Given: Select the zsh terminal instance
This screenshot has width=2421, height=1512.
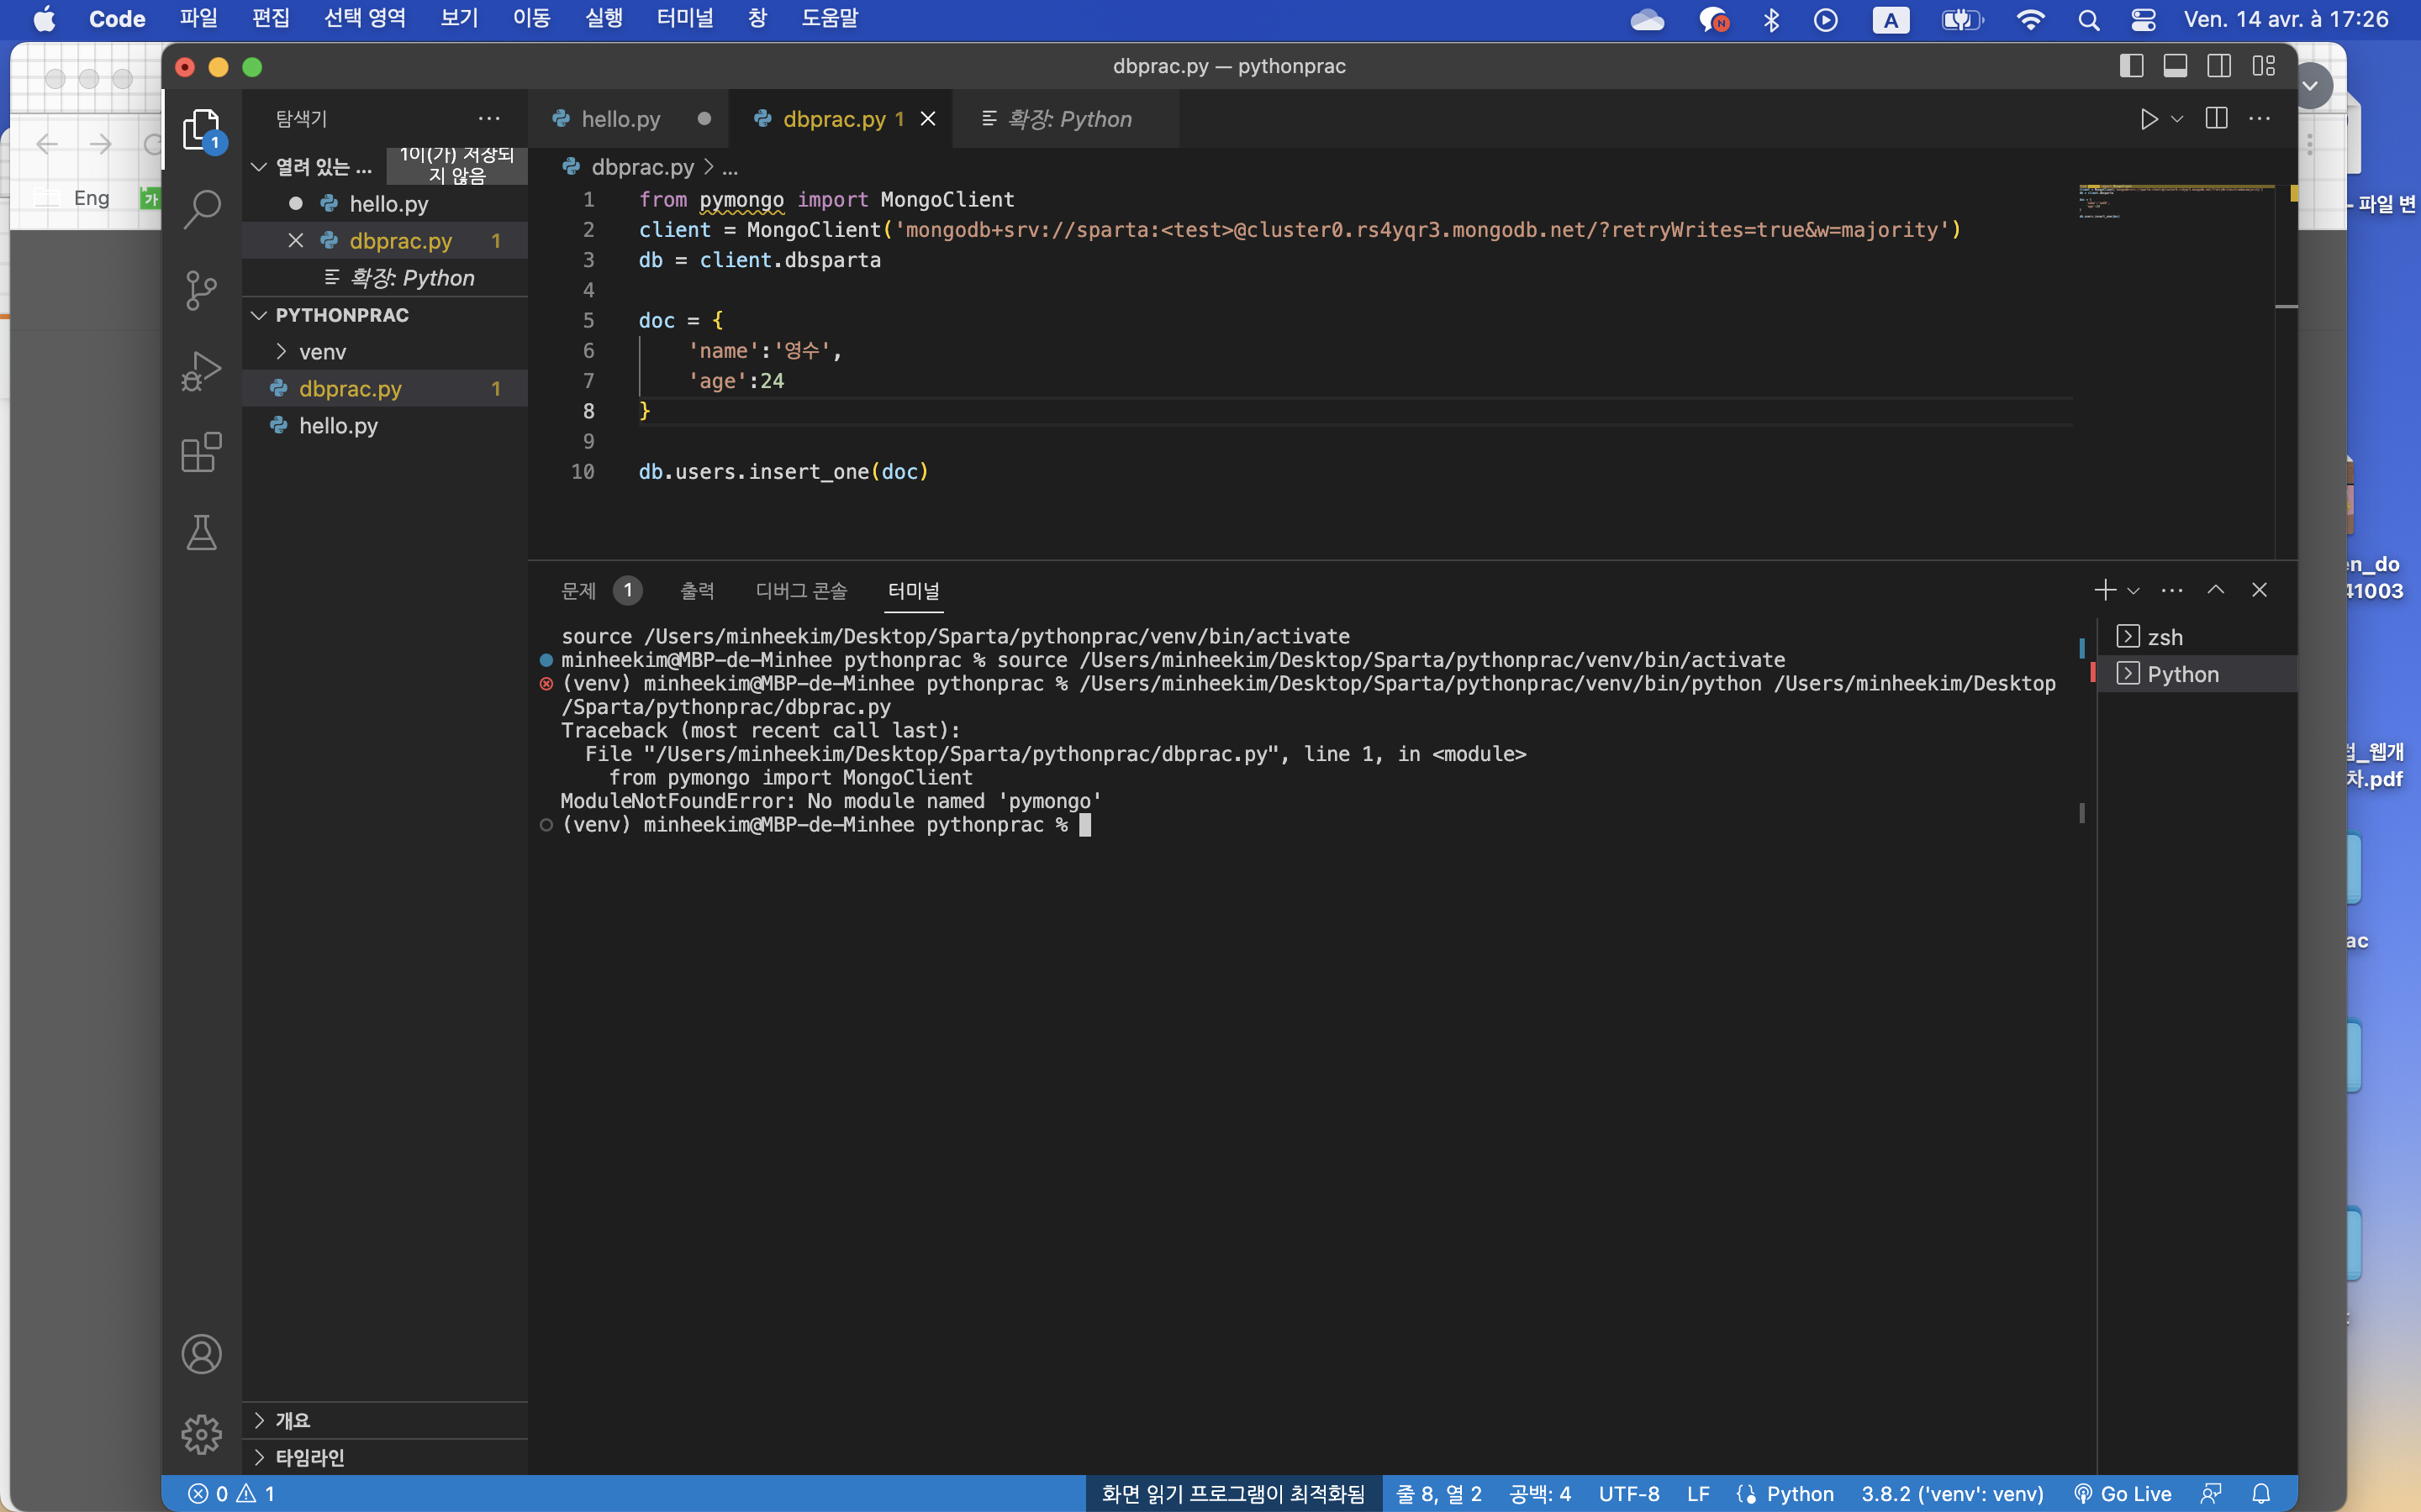Looking at the screenshot, I should coord(2197,637).
